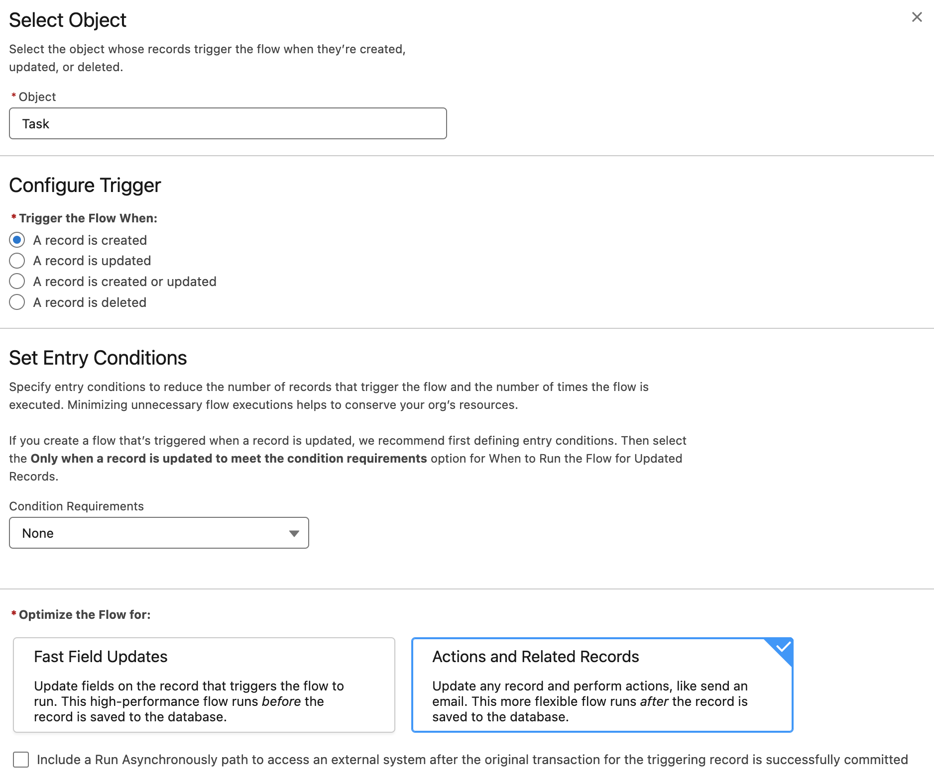Click the 'A record is updated' label
934x780 pixels.
click(92, 261)
